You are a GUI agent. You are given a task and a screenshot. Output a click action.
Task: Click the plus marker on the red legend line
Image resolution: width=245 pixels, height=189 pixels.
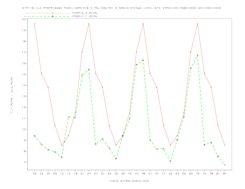click(x=53, y=13)
